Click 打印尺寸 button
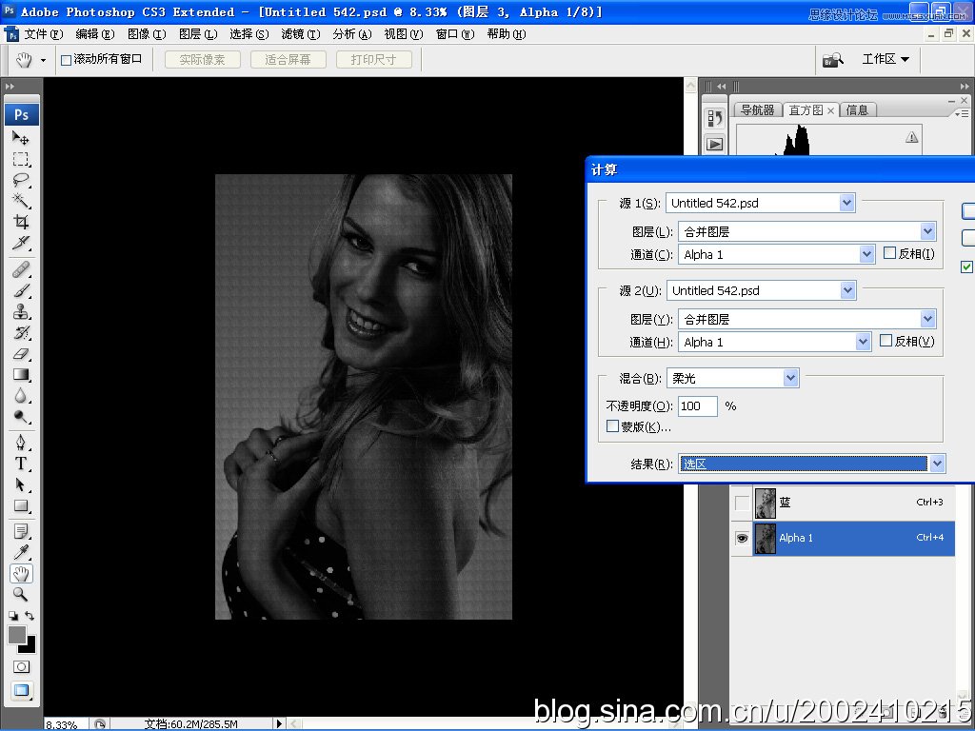 373,60
